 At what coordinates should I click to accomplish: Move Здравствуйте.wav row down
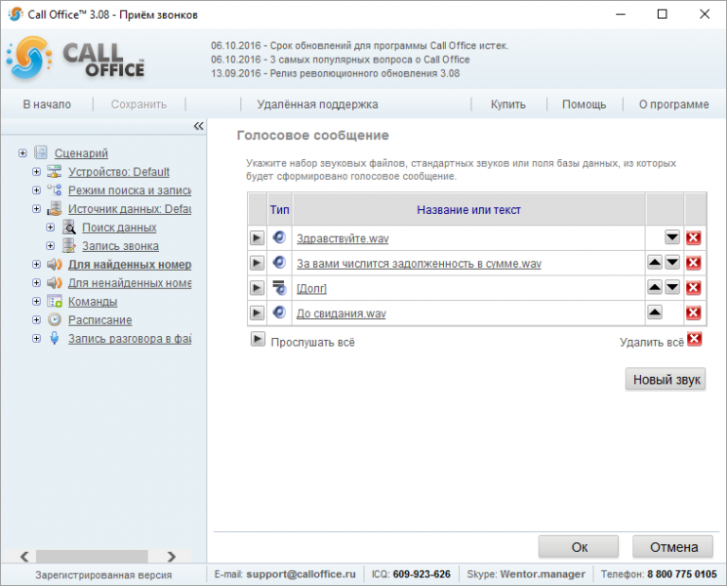point(671,237)
